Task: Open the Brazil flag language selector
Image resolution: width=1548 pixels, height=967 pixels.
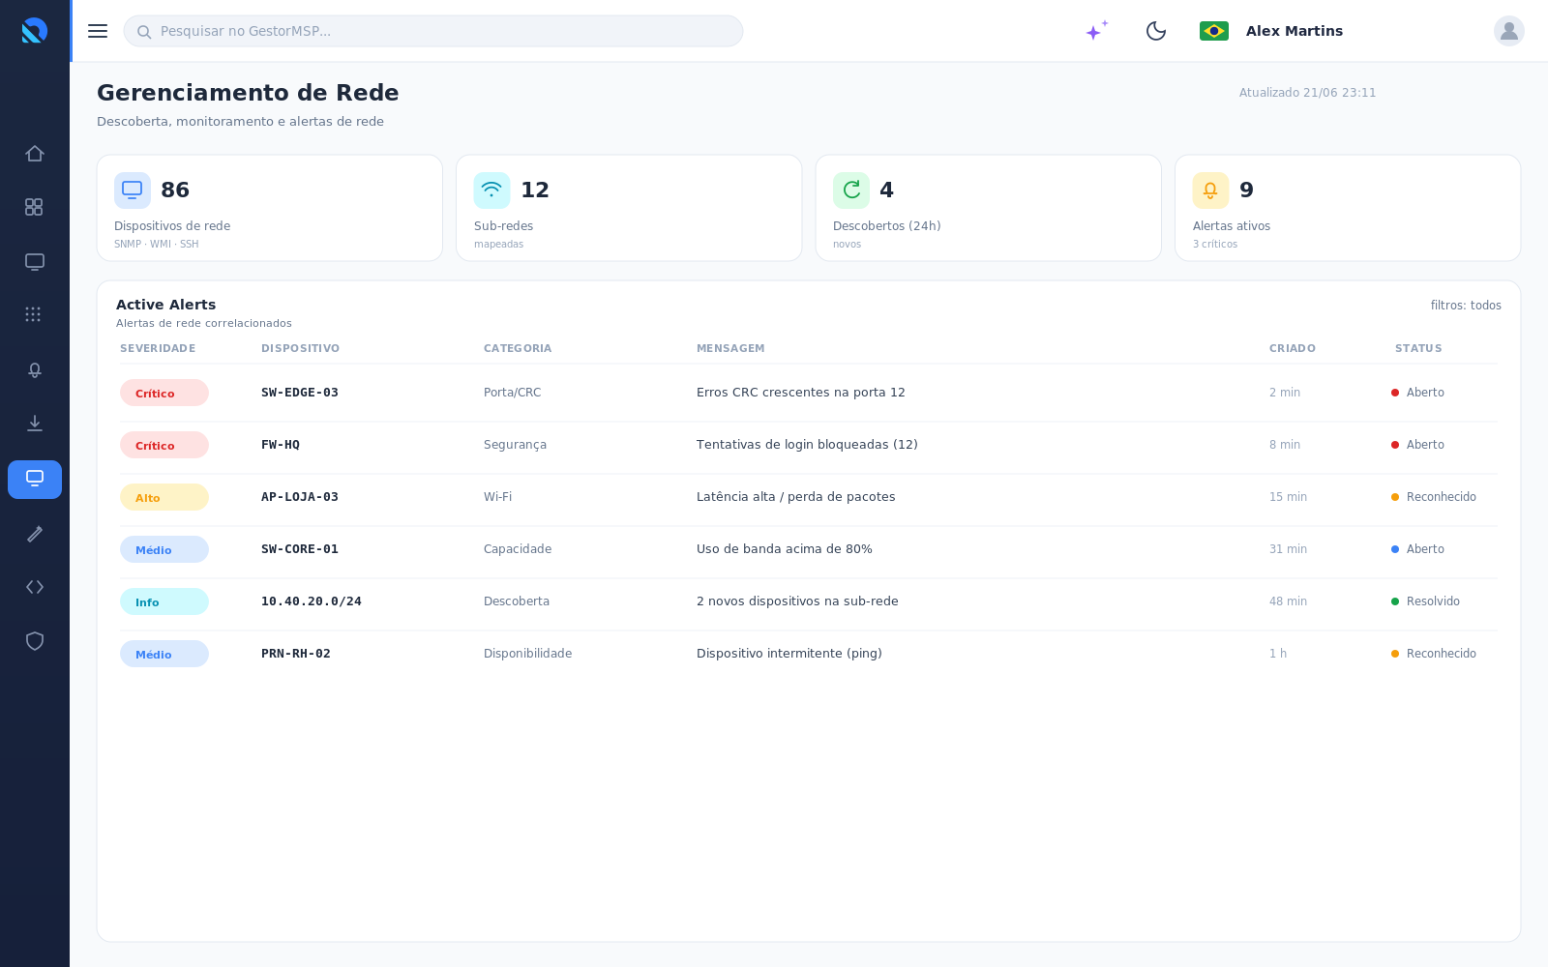Action: click(x=1214, y=31)
